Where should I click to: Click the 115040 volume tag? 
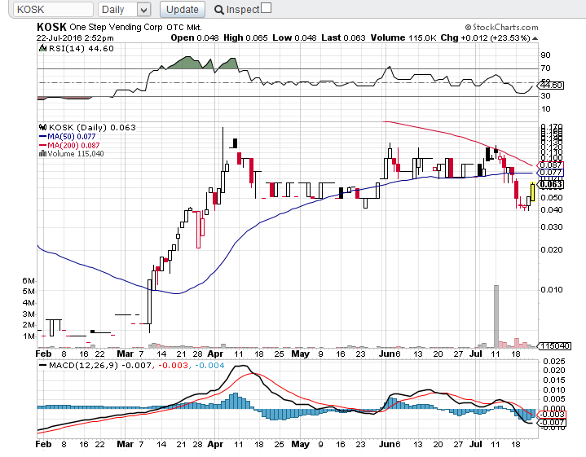(554, 346)
